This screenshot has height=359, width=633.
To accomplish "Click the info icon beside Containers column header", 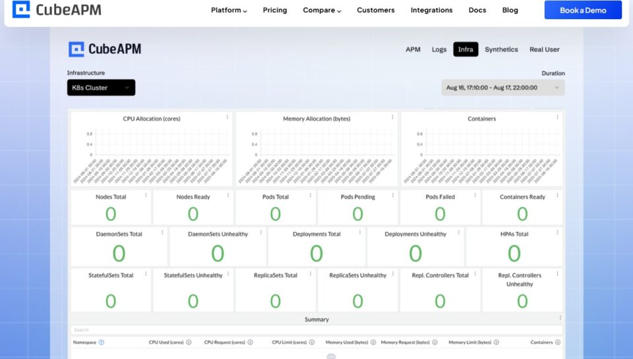I will point(558,342).
